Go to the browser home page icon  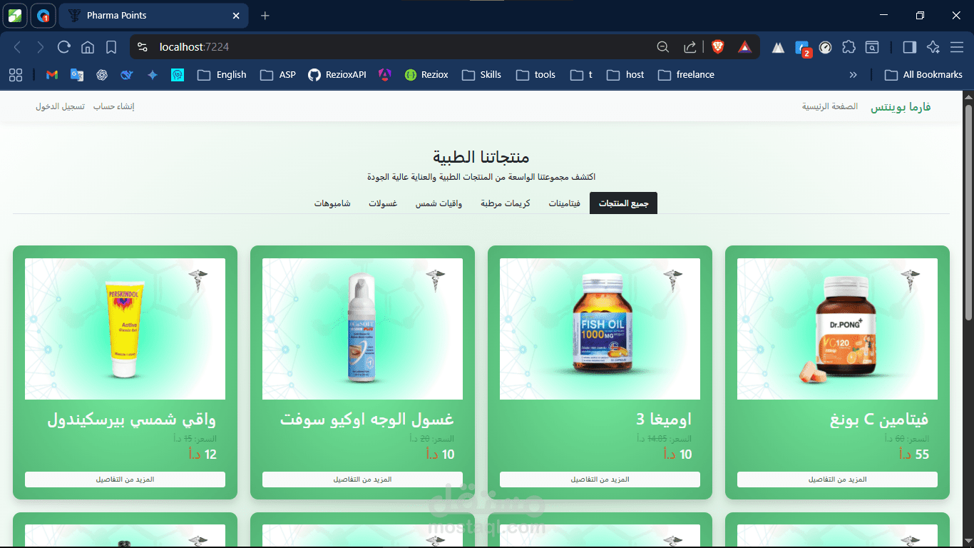click(88, 47)
